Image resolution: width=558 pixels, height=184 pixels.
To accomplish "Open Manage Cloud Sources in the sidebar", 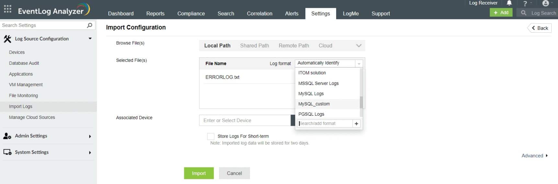I will 32,117.
